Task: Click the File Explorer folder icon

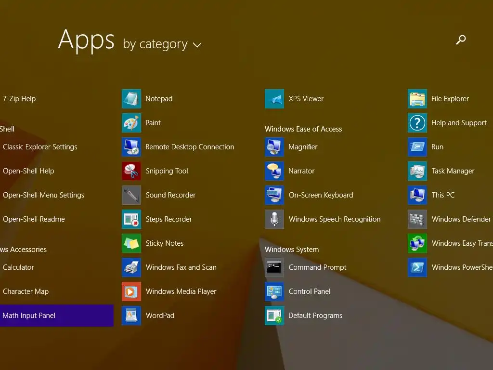Action: point(417,99)
